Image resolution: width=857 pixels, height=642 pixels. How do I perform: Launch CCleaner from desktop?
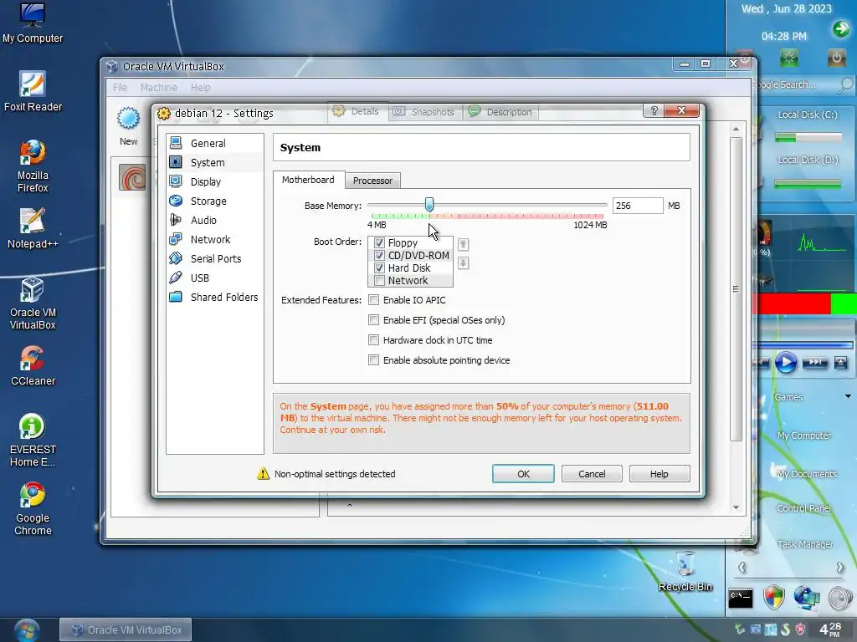point(33,366)
